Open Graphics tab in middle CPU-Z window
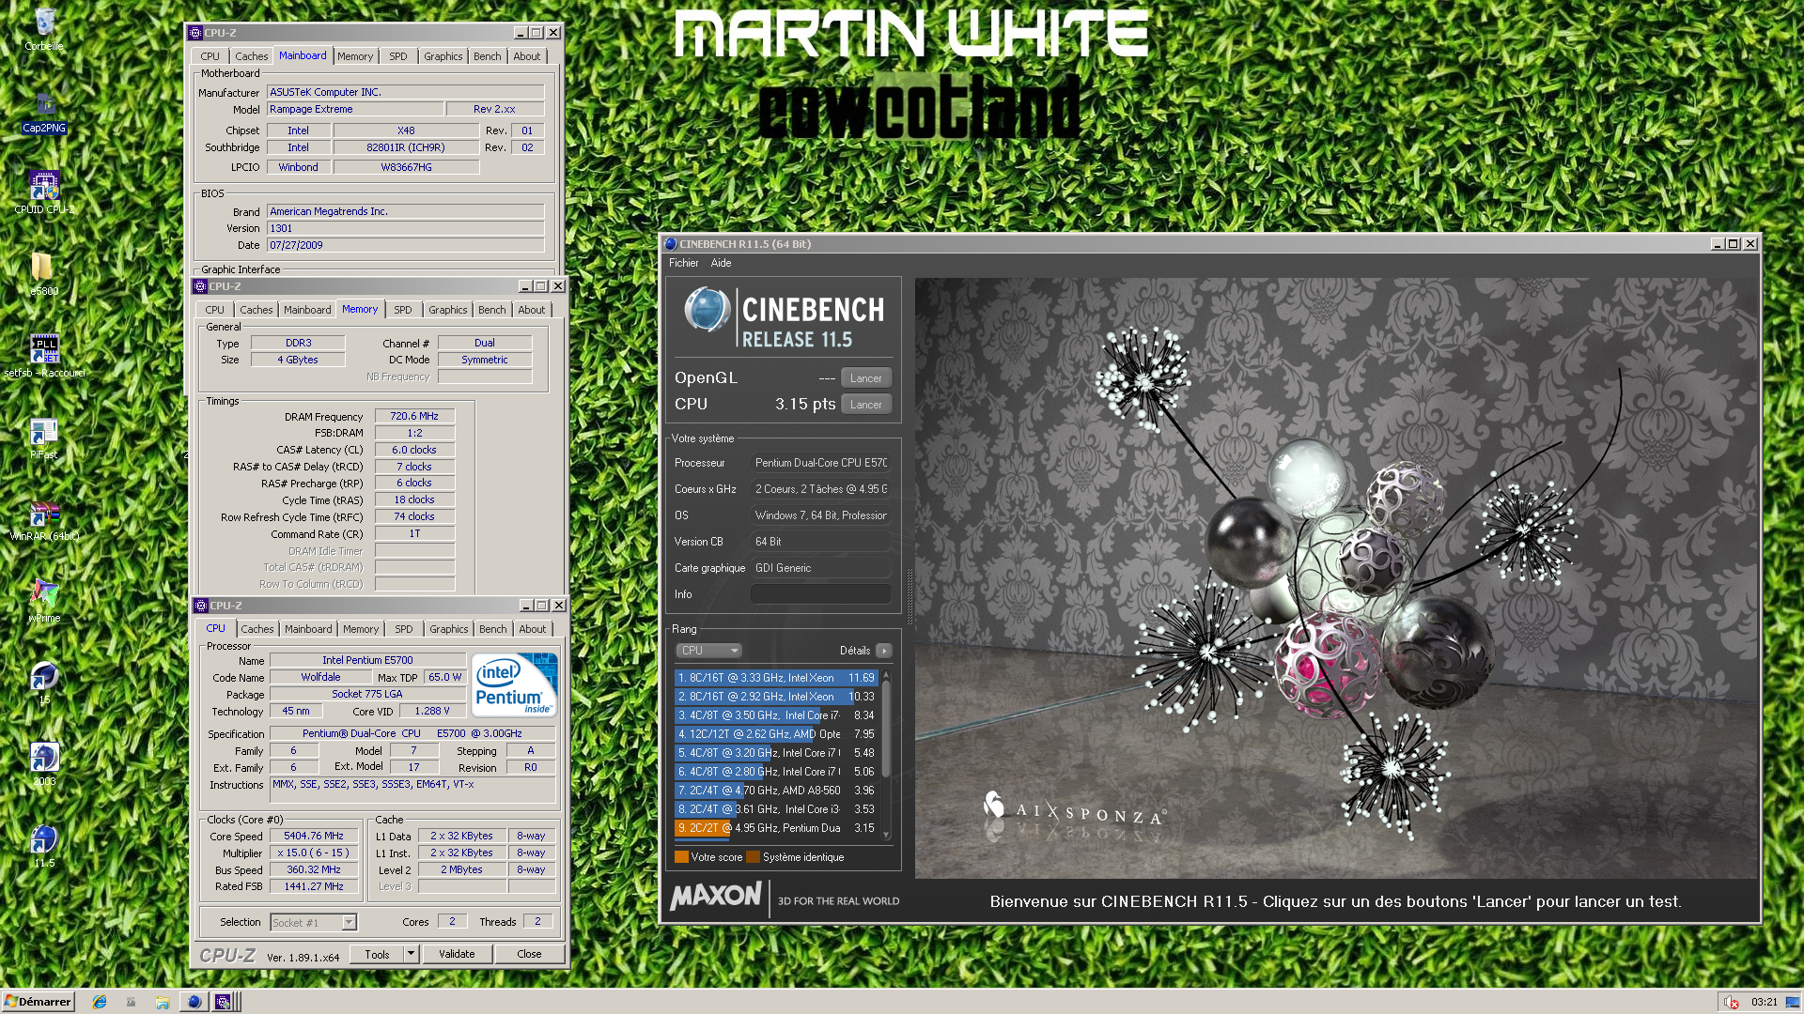The height and width of the screenshot is (1014, 1804). tap(447, 310)
